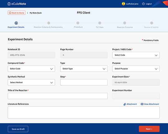
Task: Go to Reaction Scheme & Stoichiometry tab label
Action: pyautogui.click(x=48, y=27)
